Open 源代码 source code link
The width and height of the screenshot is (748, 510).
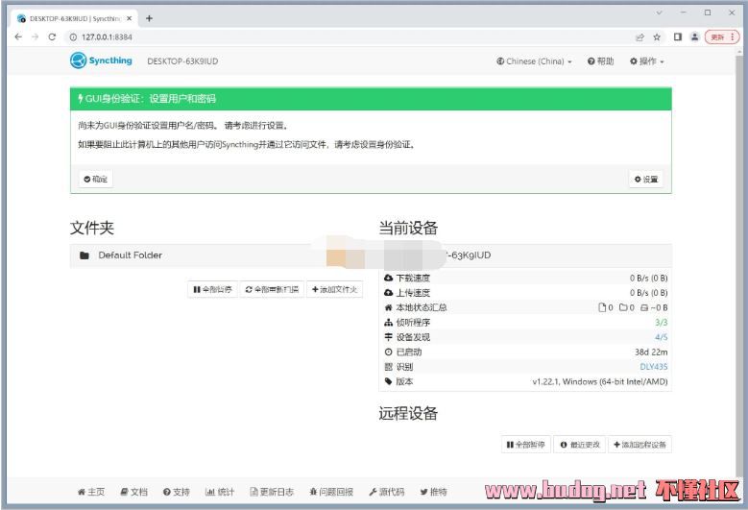click(387, 492)
